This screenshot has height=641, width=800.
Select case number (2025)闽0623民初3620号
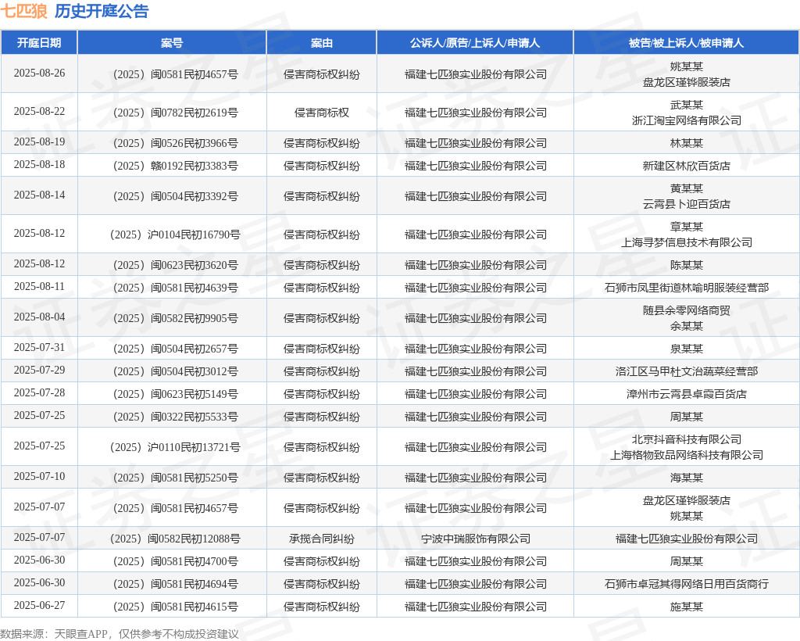tap(175, 265)
